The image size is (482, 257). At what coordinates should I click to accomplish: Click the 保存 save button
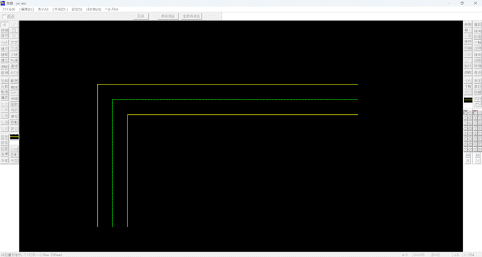pyautogui.click(x=468, y=42)
